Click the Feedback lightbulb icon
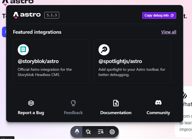Viewport: 192px width, 139px height. point(73,103)
